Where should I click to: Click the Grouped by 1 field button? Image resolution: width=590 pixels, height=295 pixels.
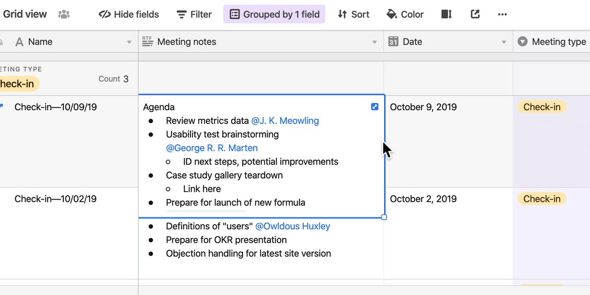(x=274, y=14)
